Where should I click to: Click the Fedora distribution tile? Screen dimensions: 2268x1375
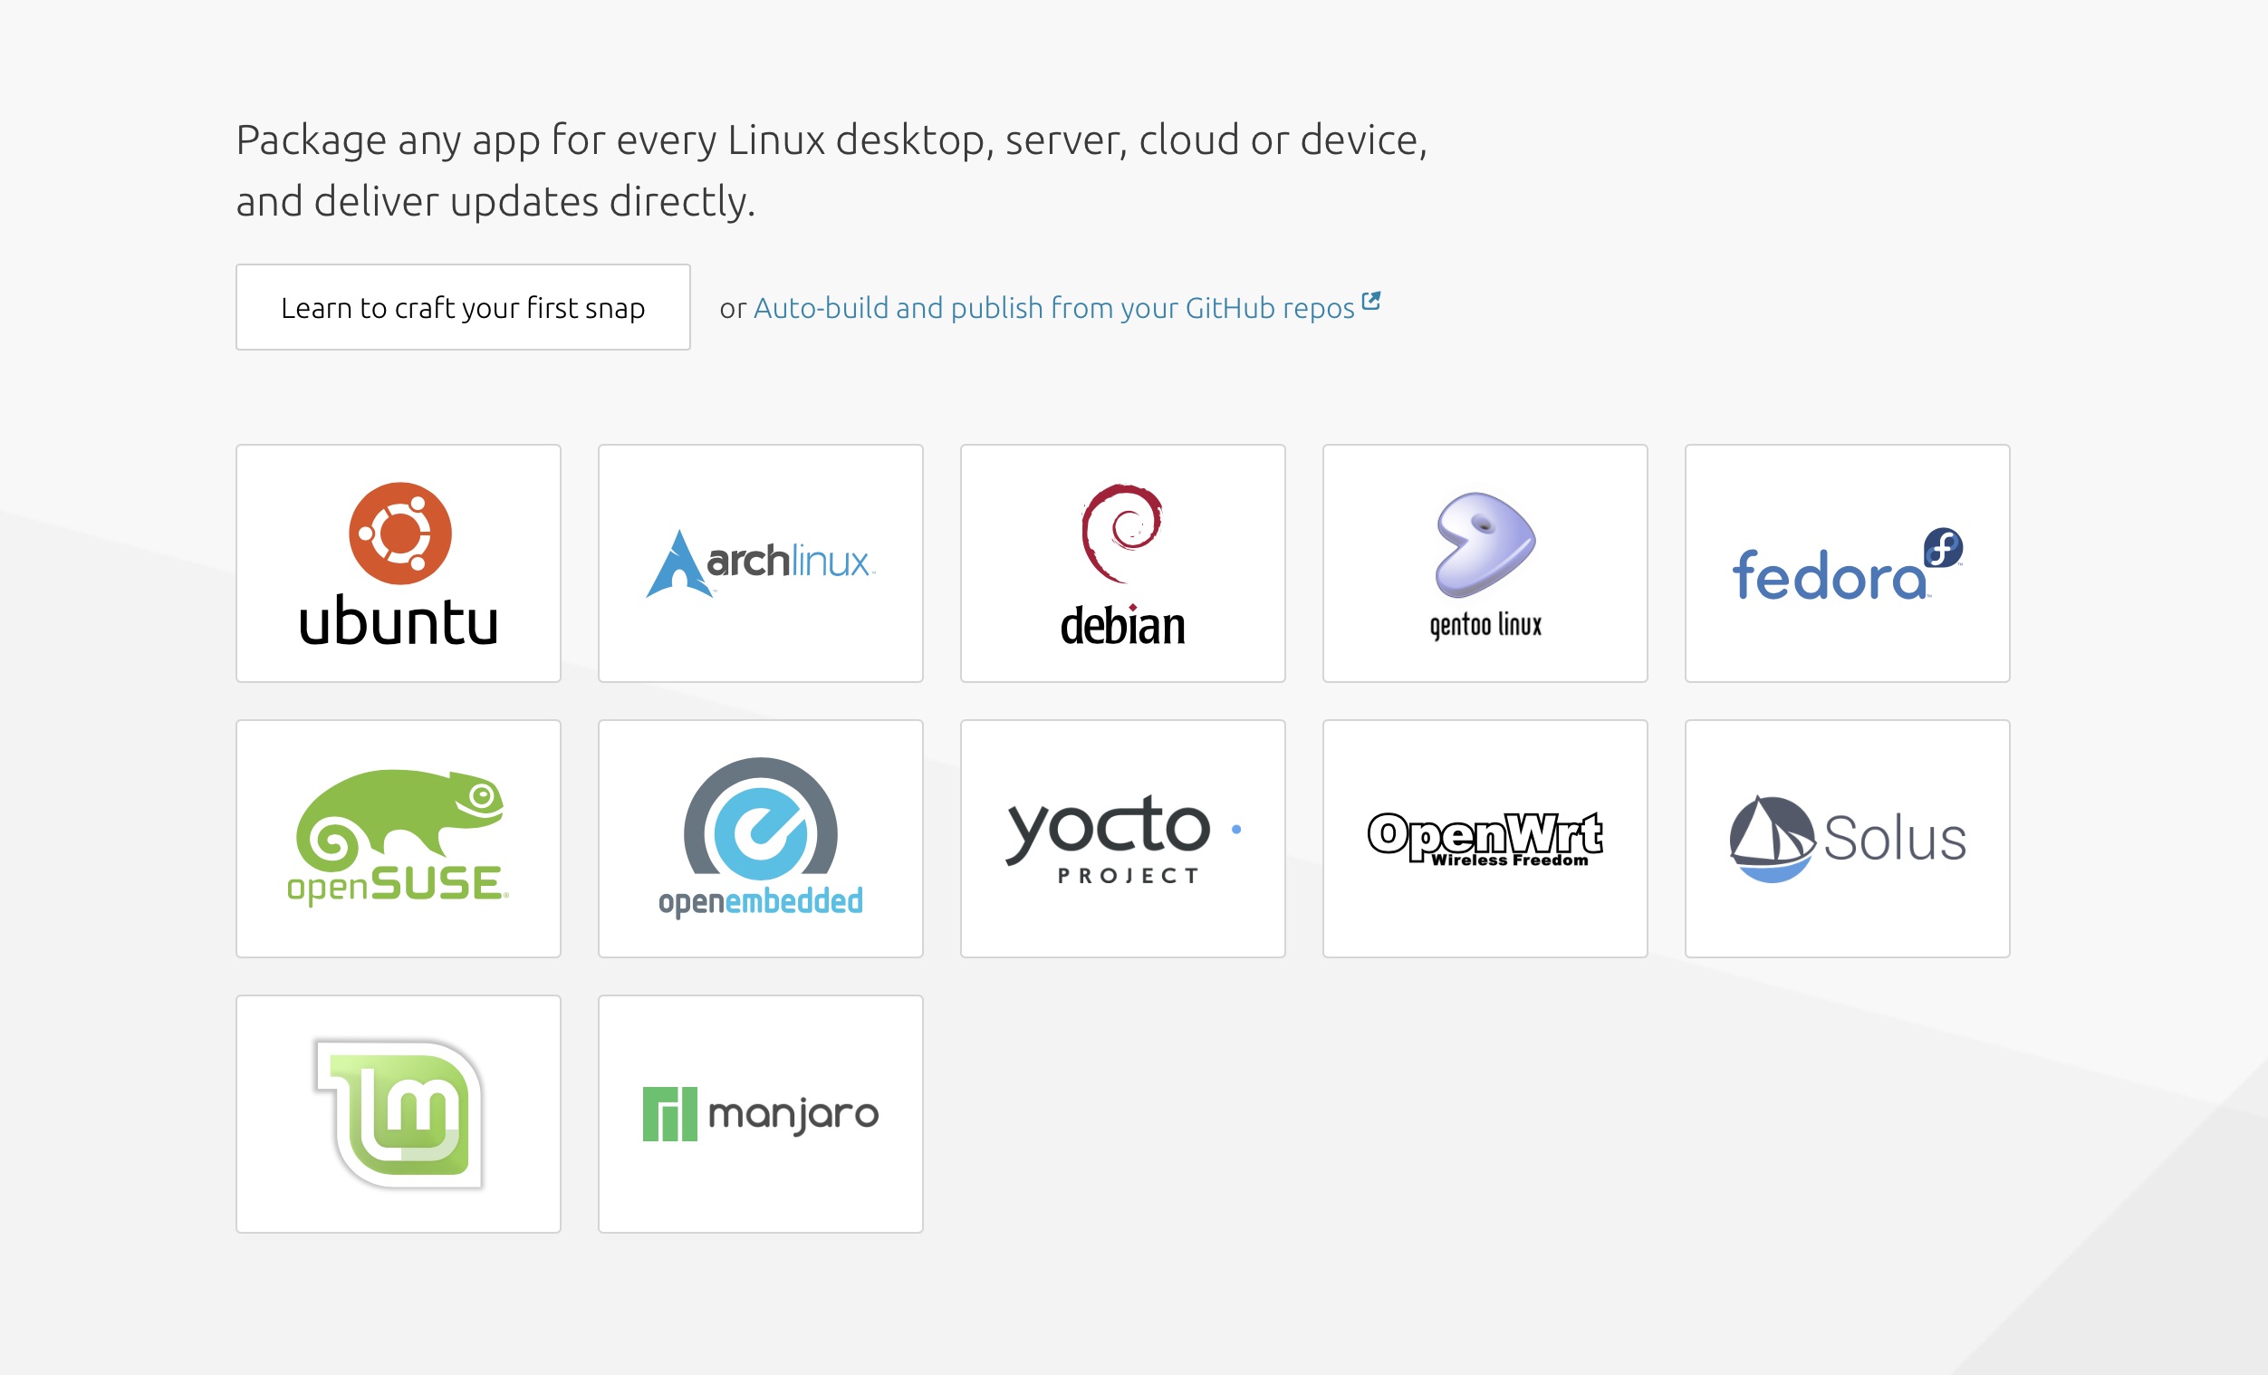1847,562
